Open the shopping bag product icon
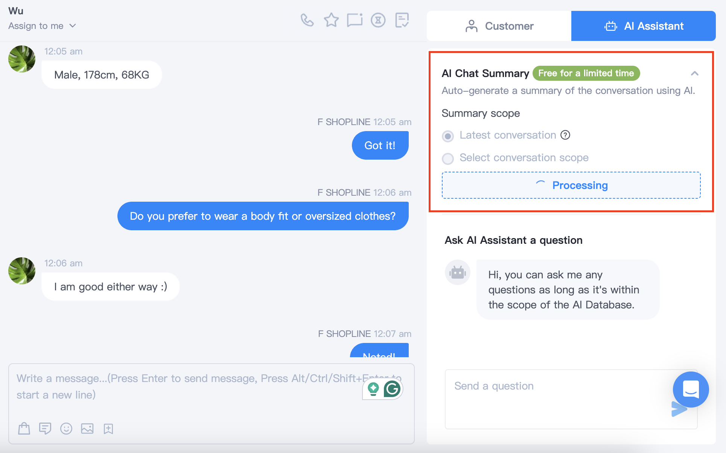The height and width of the screenshot is (453, 726). [24, 429]
